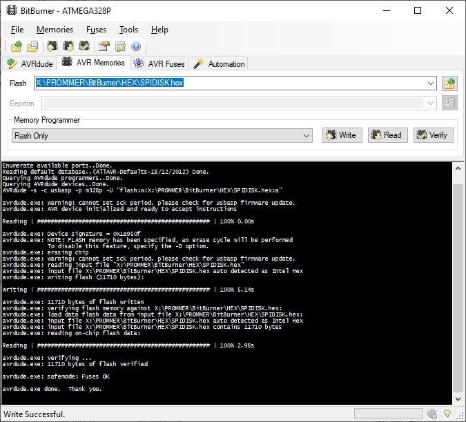466x422 pixels.
Task: Click the console scrollbar up arrow
Action: point(458,168)
